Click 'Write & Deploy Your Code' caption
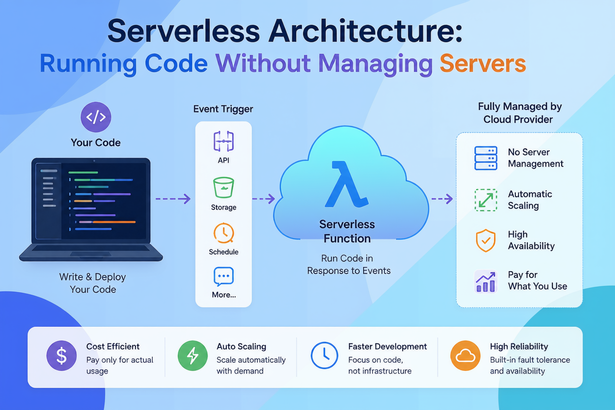Screen dimensions: 615x410 (93, 283)
